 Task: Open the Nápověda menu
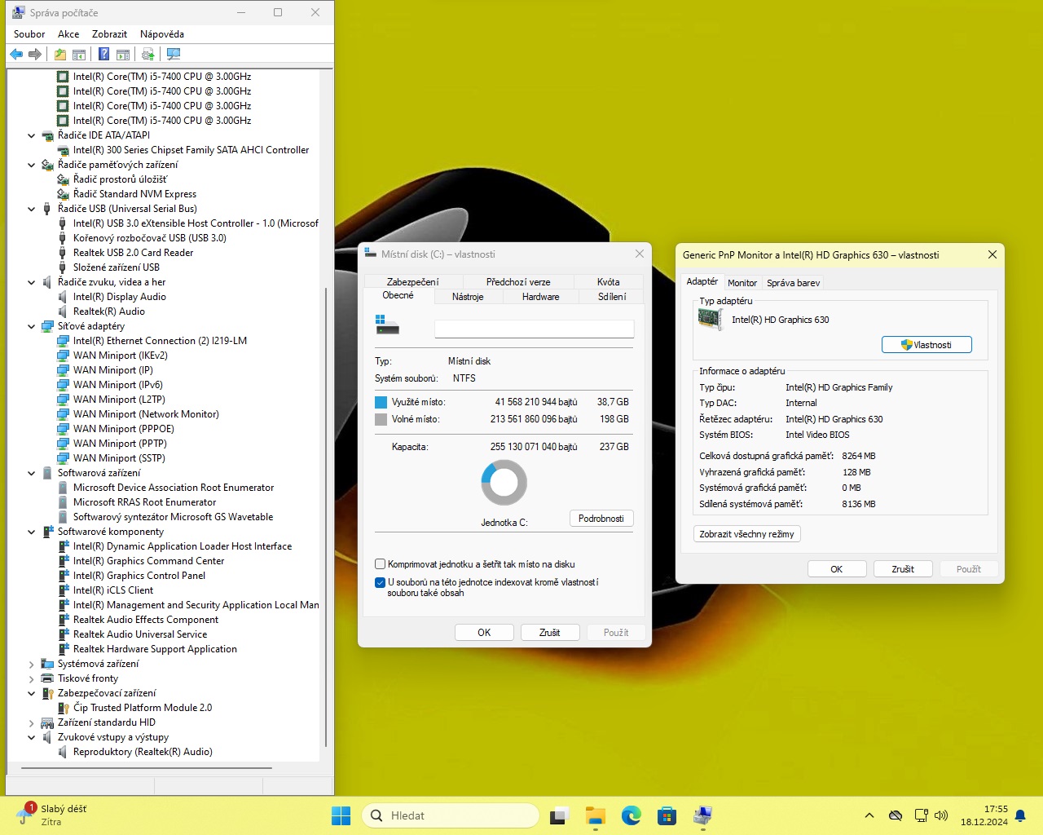point(162,34)
